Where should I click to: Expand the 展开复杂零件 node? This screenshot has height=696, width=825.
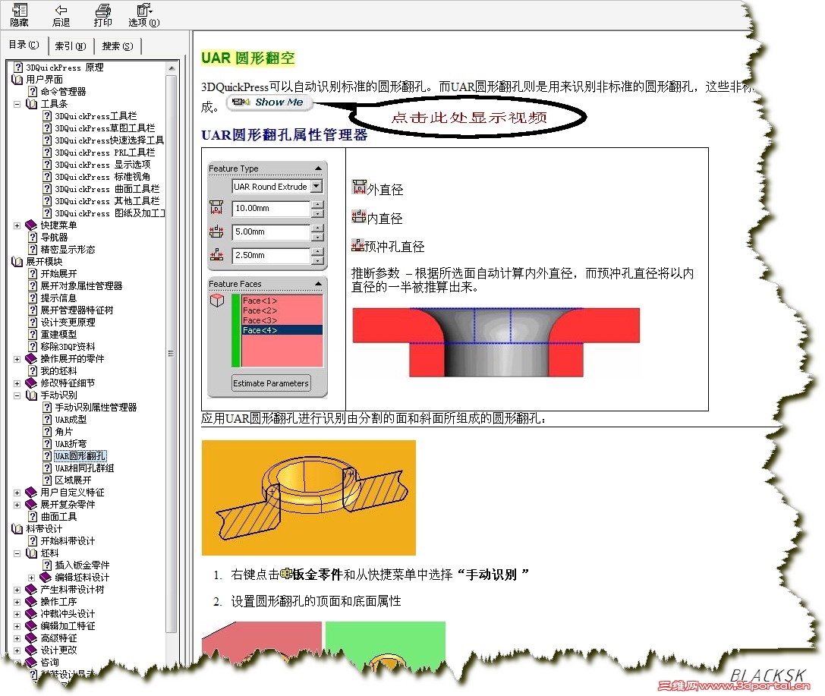17,505
